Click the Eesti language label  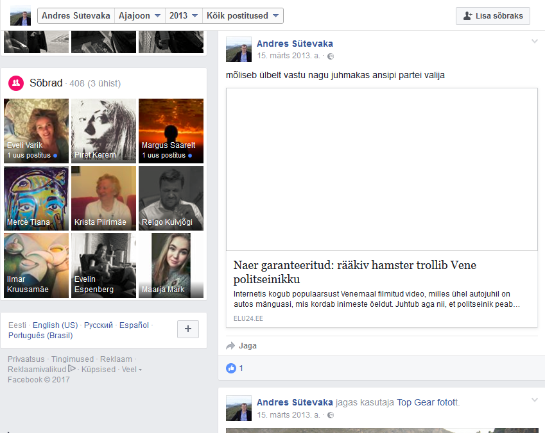17,325
